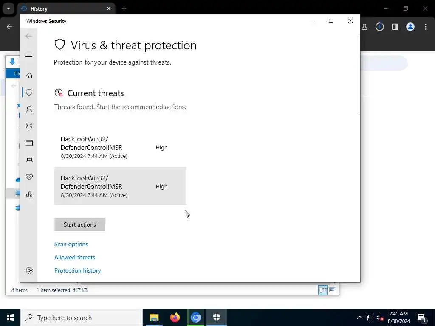Toggle Chrome side panel icon

[x=395, y=27]
